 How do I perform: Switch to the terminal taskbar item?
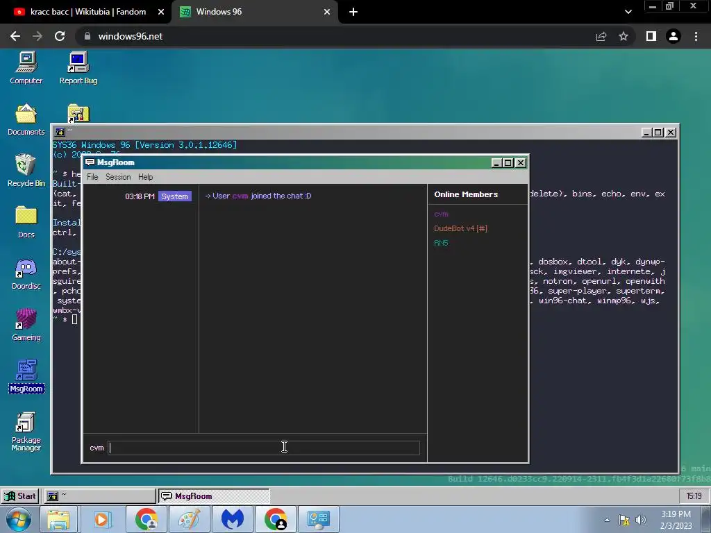99,496
